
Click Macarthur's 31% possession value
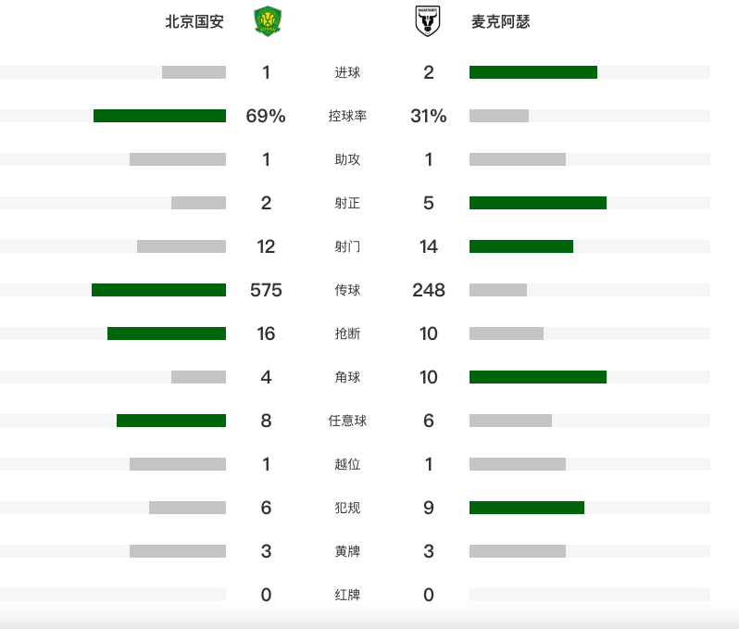click(x=428, y=116)
